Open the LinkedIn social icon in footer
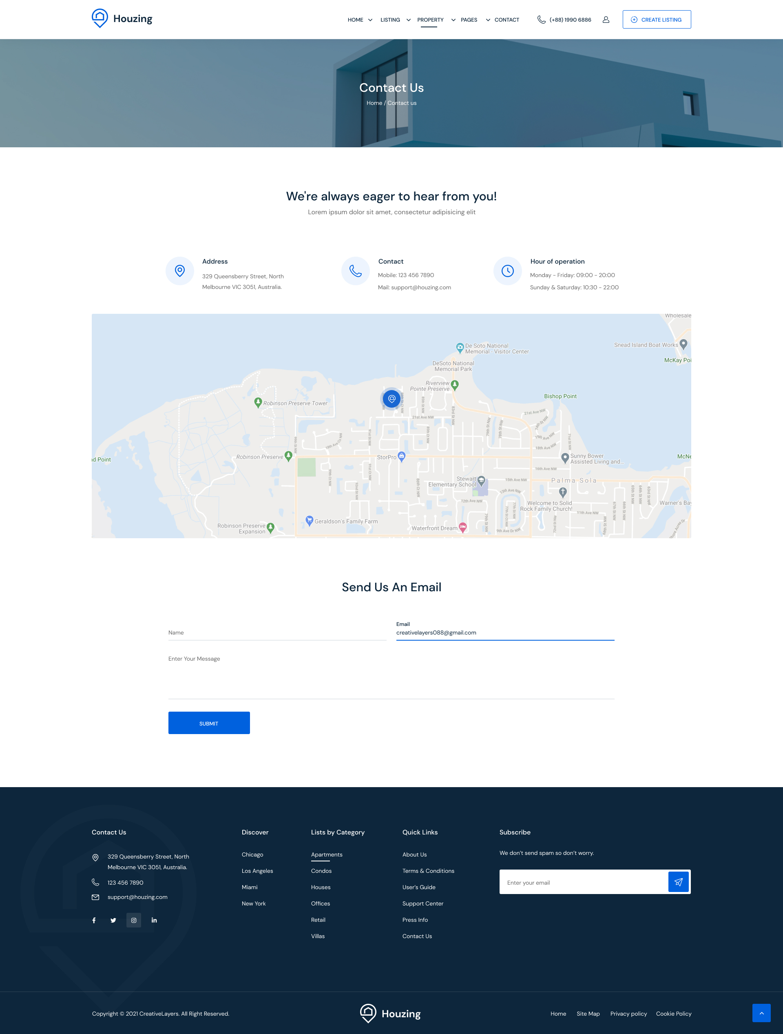Screen dimensions: 783x1034 coord(154,920)
